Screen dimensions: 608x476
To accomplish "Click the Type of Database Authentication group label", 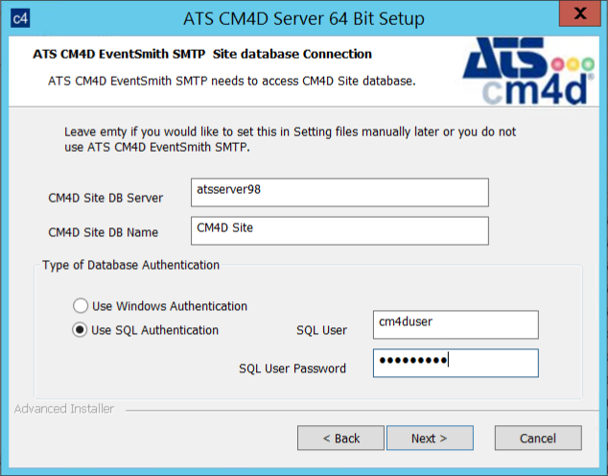I will (130, 265).
